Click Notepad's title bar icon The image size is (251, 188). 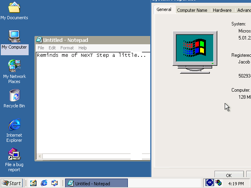39,40
